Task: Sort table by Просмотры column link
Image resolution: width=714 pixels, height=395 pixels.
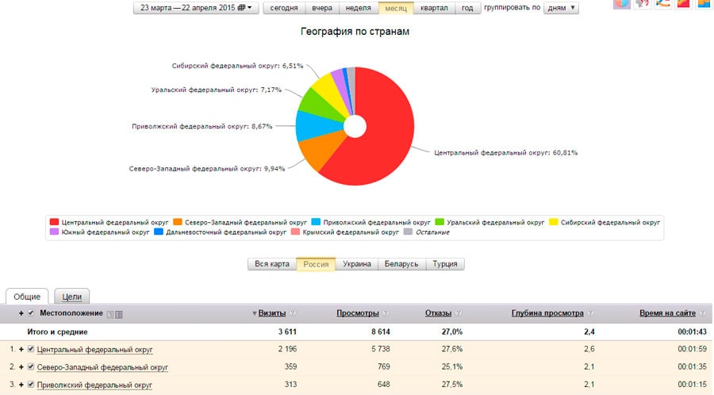Action: (x=357, y=313)
